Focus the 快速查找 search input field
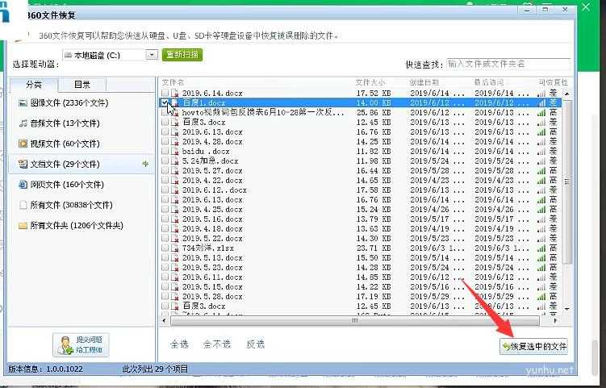The image size is (606, 388). tap(508, 64)
